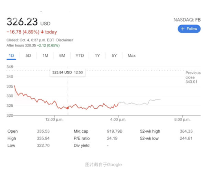Click the 4:00 p.m. axis label
This screenshot has width=206, height=169.
[118, 119]
